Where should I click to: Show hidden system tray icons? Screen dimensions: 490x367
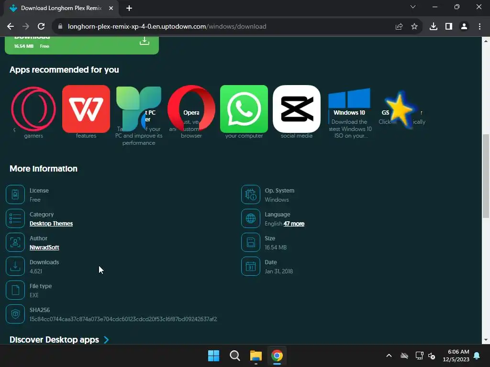tap(389, 356)
